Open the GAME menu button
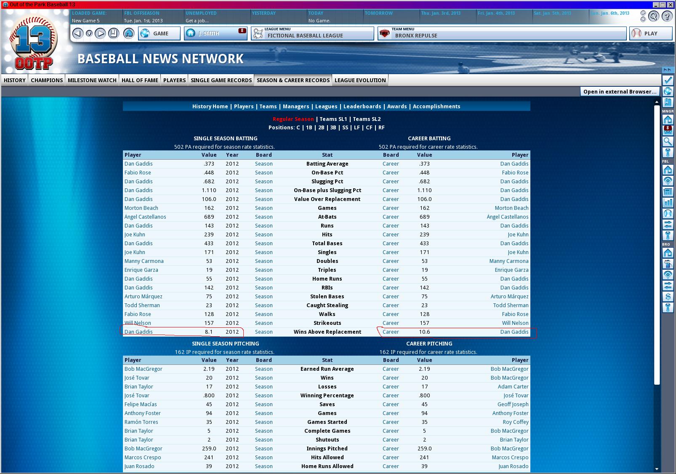The width and height of the screenshot is (676, 474). click(x=159, y=33)
